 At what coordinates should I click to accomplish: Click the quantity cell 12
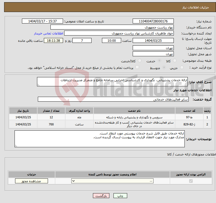[51, 117]
